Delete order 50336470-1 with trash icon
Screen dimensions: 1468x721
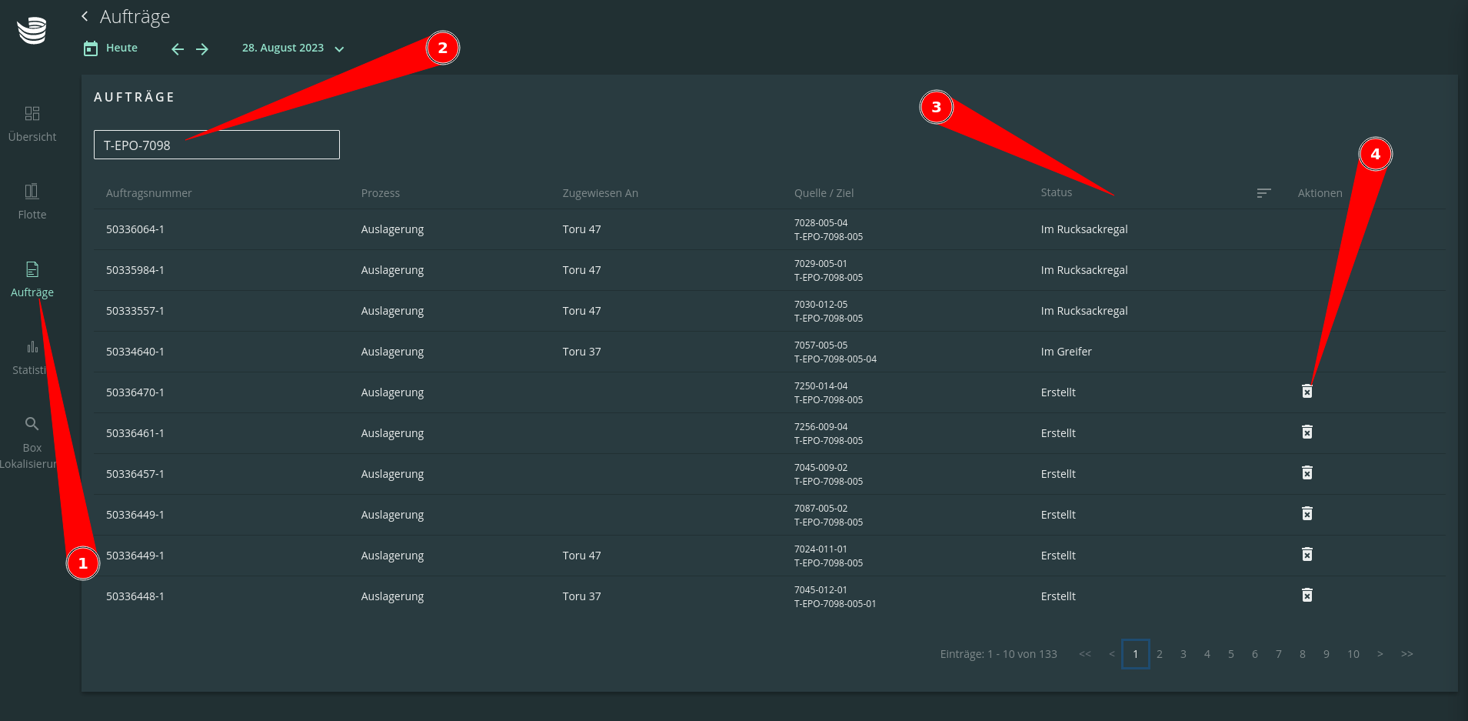coord(1307,392)
